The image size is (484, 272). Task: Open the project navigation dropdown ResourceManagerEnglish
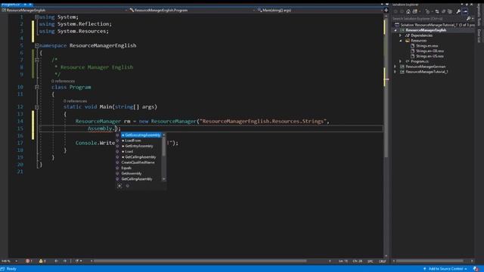pyautogui.click(x=64, y=10)
